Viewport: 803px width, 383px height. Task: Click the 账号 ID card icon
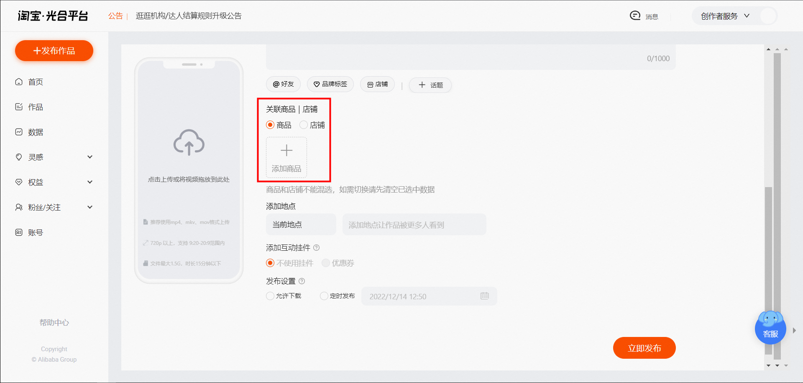[x=19, y=232]
